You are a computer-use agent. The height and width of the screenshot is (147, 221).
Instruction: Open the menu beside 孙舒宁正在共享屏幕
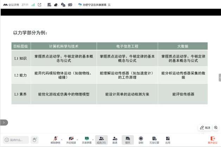[x=109, y=5]
